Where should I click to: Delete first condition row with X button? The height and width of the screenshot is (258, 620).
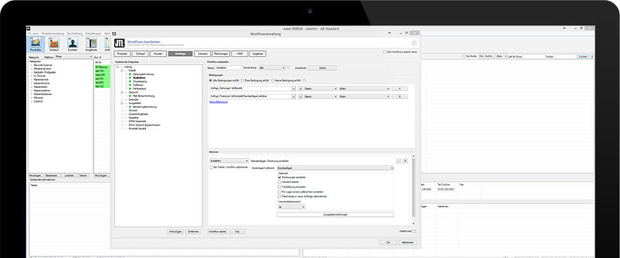pos(399,89)
